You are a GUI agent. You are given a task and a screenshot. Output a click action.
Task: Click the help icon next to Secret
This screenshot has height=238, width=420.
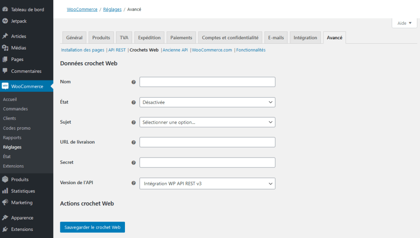[x=134, y=162]
